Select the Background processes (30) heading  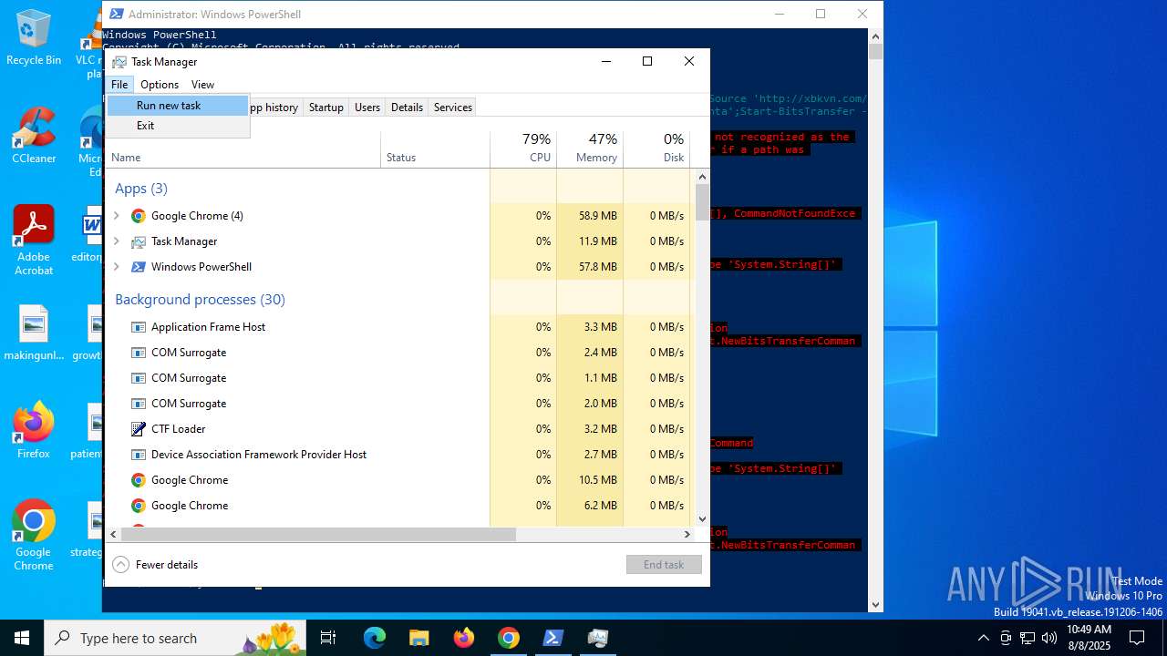tap(200, 300)
